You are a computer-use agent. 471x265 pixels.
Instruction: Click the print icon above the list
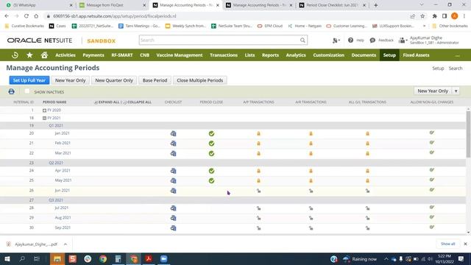point(12,91)
